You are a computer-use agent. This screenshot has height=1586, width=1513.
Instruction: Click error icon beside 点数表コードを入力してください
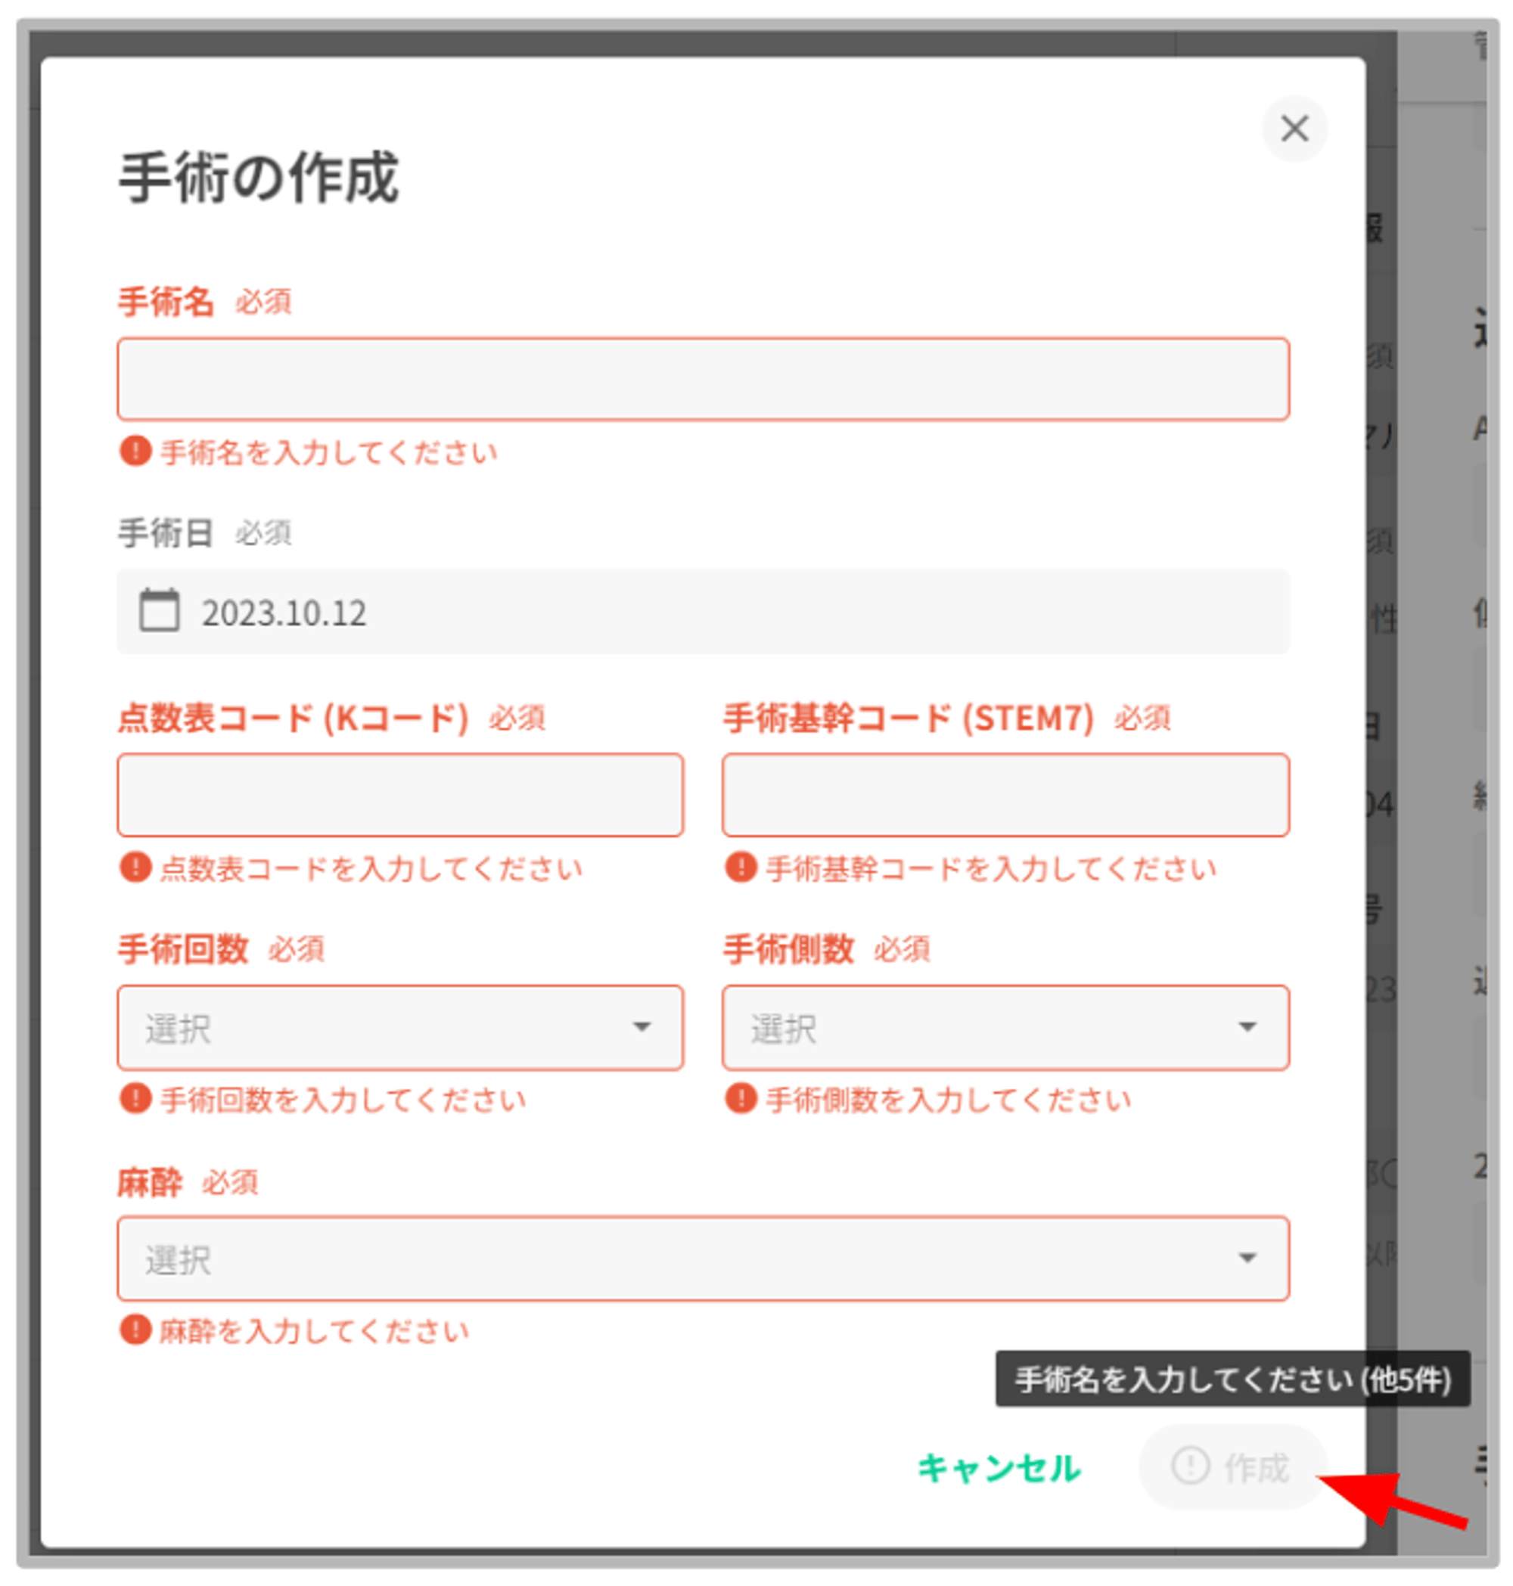point(135,867)
